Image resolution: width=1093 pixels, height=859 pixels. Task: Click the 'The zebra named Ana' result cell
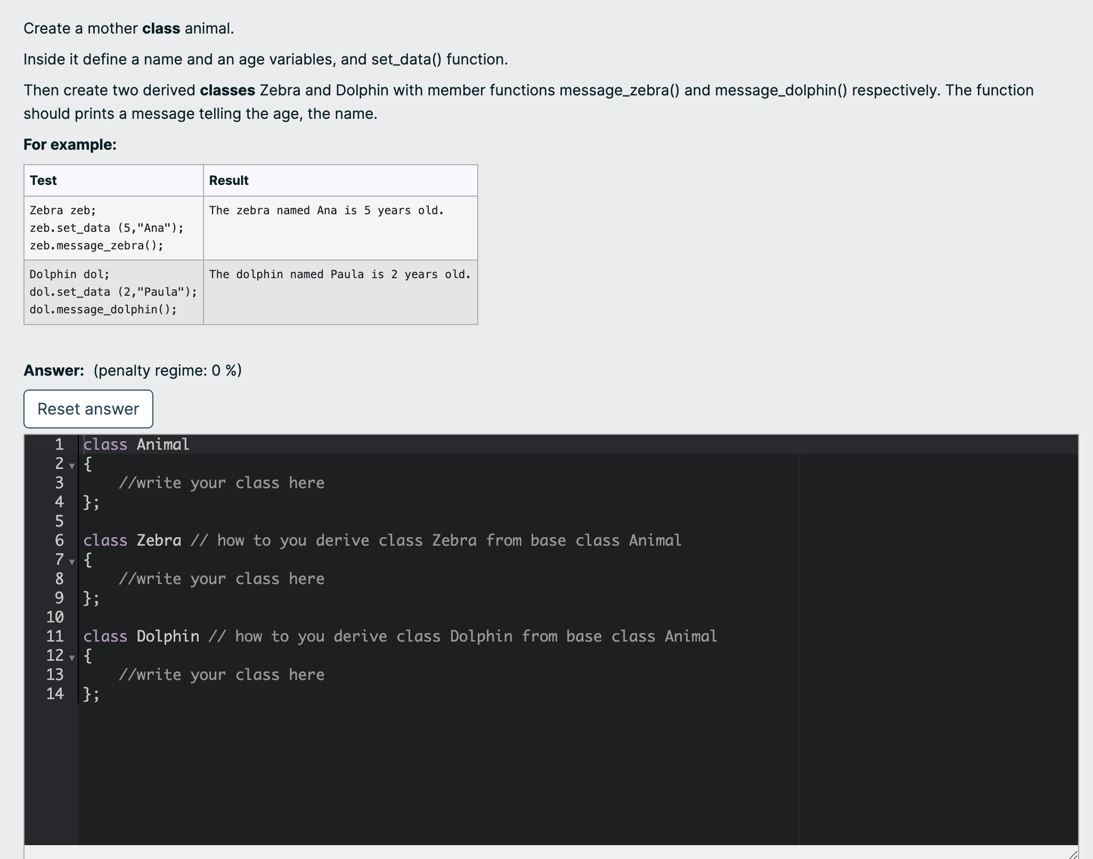pos(326,210)
